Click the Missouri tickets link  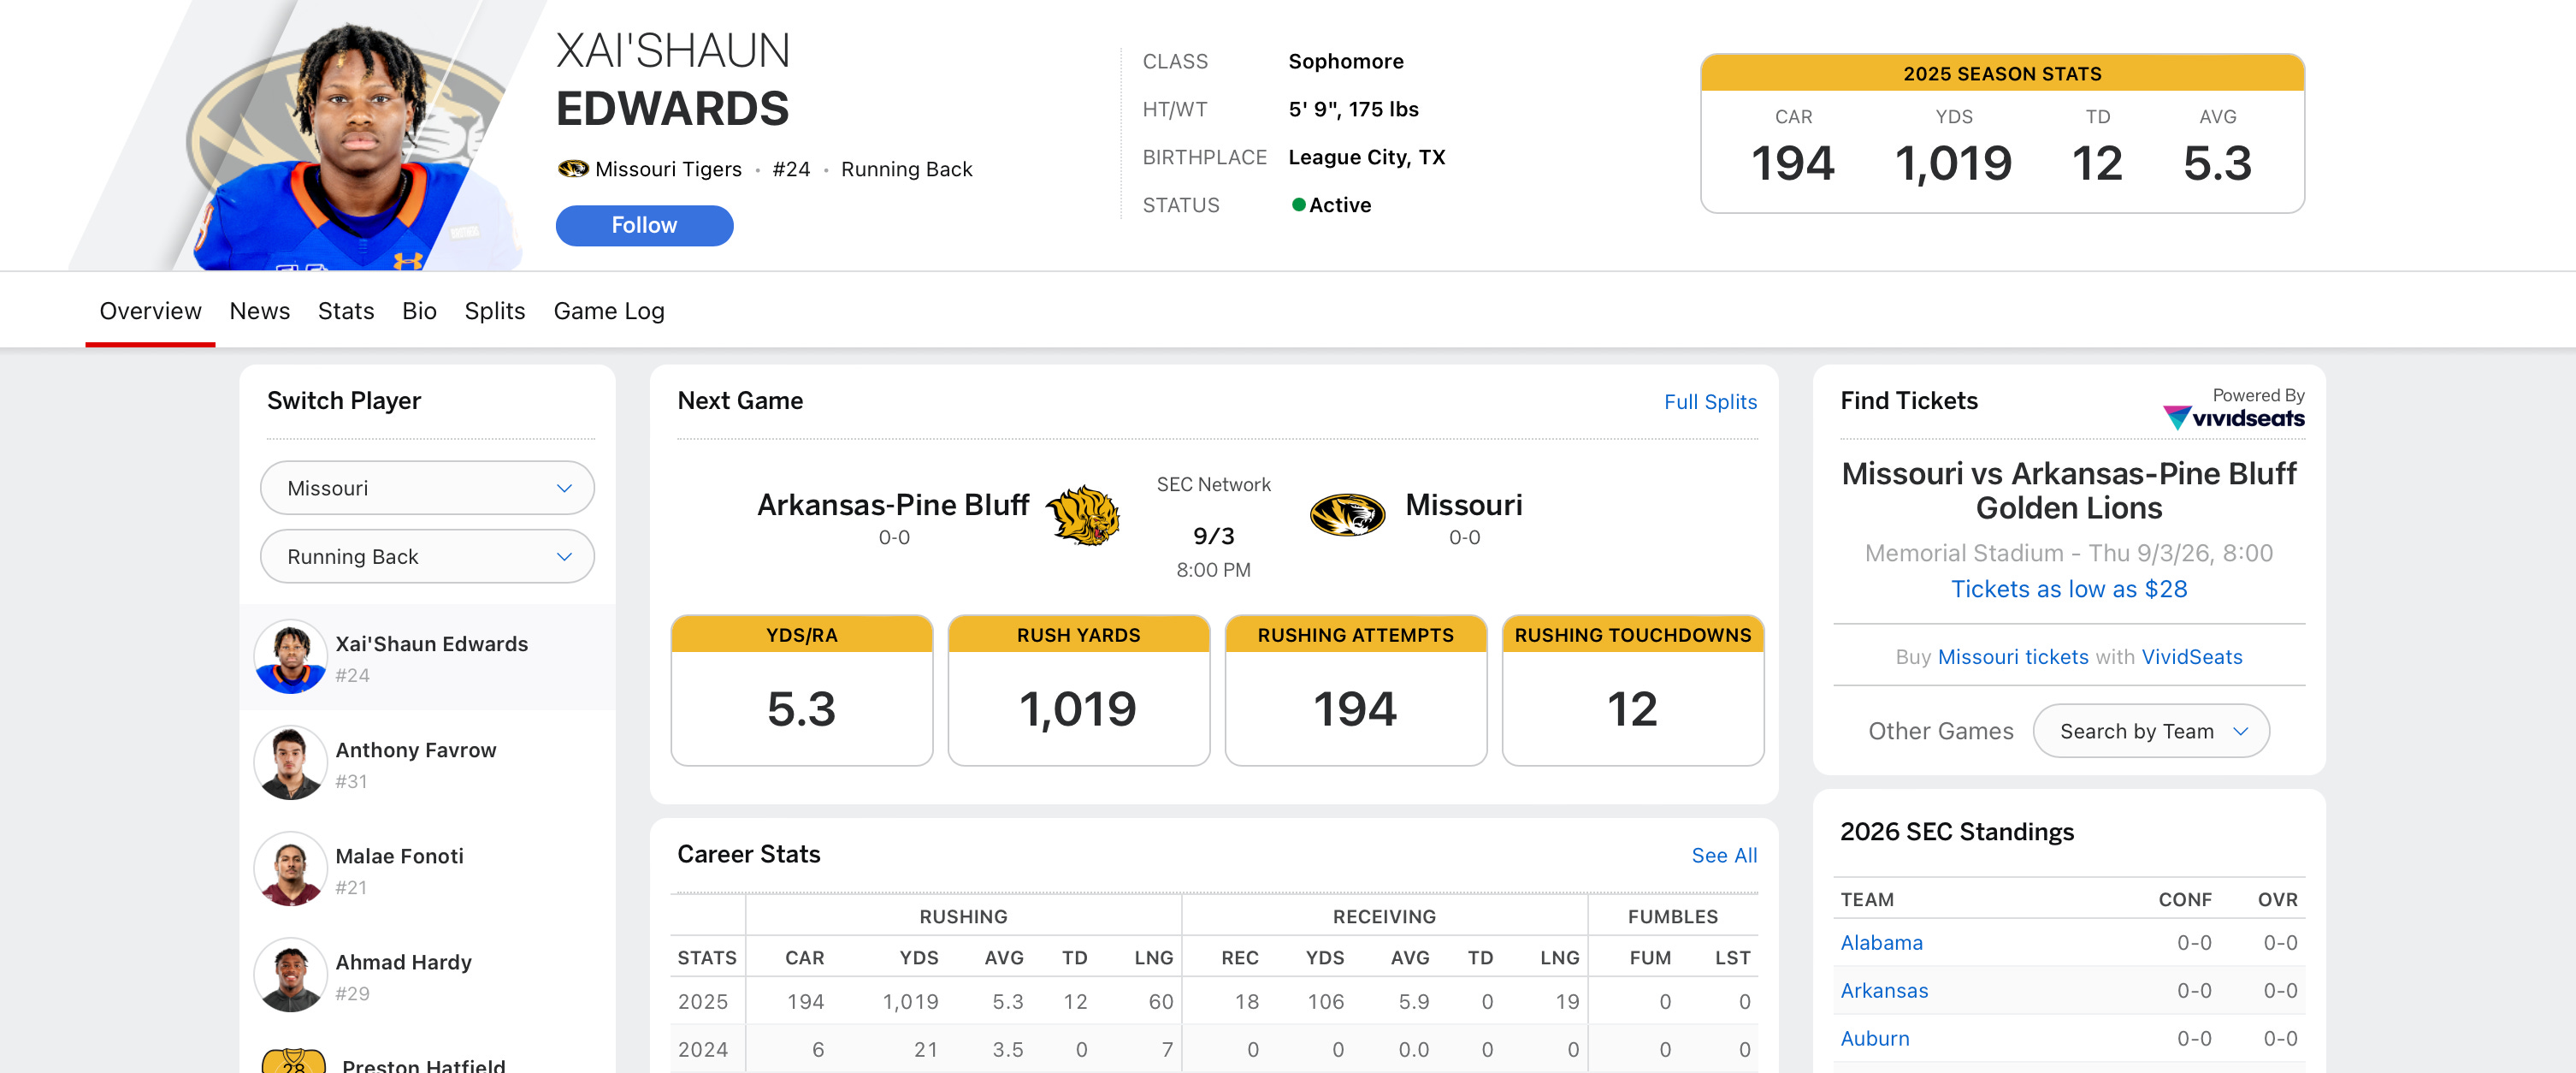click(x=2013, y=658)
